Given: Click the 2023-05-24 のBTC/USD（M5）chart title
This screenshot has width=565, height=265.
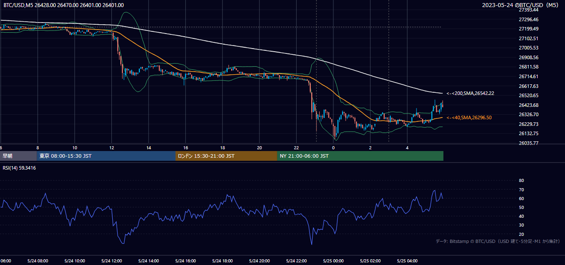Looking at the screenshot, I should tap(521, 5).
